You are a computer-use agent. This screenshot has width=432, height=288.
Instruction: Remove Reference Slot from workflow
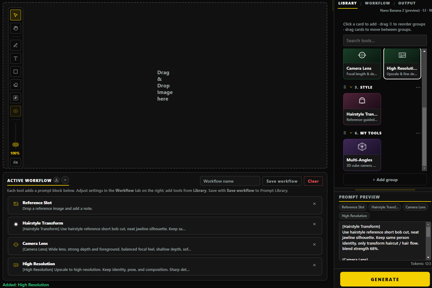(x=314, y=204)
